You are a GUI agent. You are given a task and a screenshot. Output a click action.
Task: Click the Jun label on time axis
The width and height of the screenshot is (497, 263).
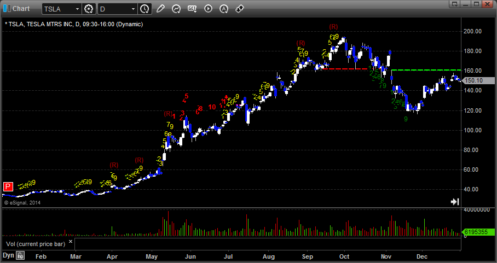(190, 256)
